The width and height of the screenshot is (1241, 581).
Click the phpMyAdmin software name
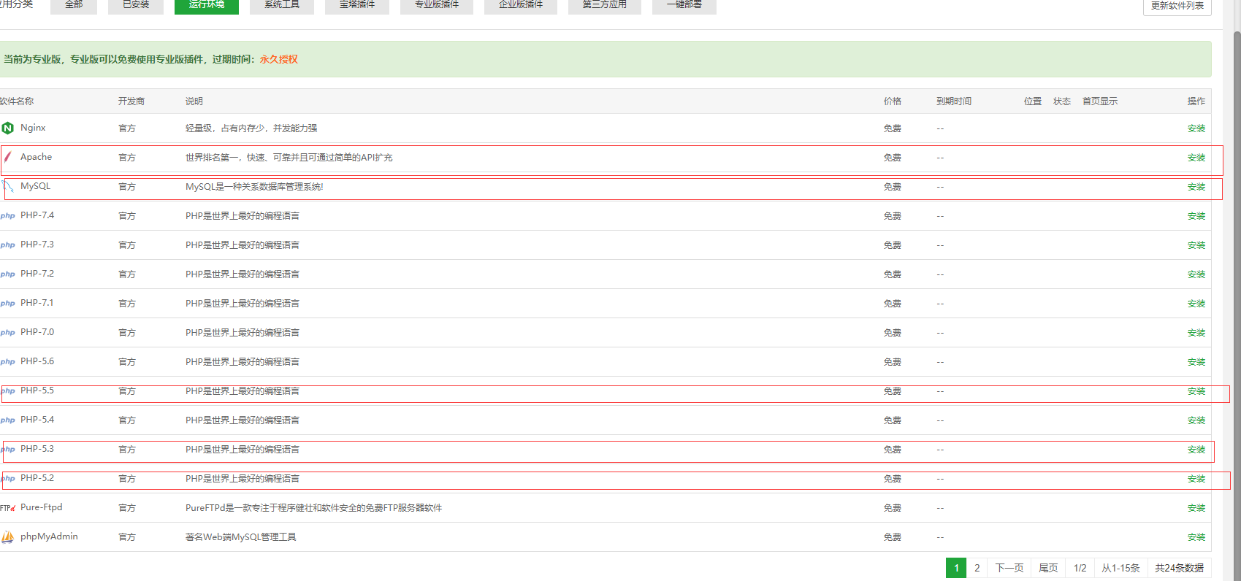coord(49,536)
